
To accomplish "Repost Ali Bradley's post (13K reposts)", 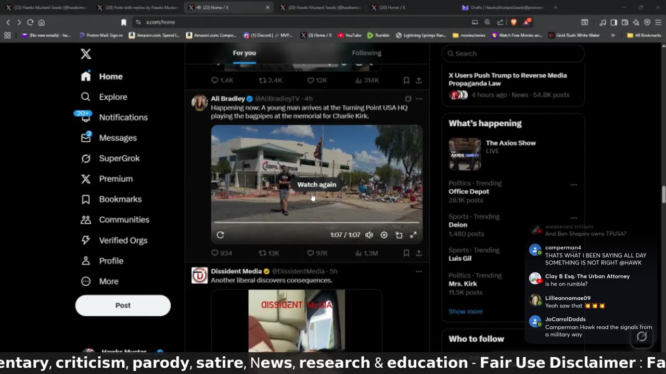I will pyautogui.click(x=268, y=253).
